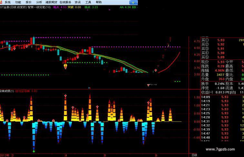Click the small flag marker above indicator pane
Screen dimensions: 244x157
89,88
